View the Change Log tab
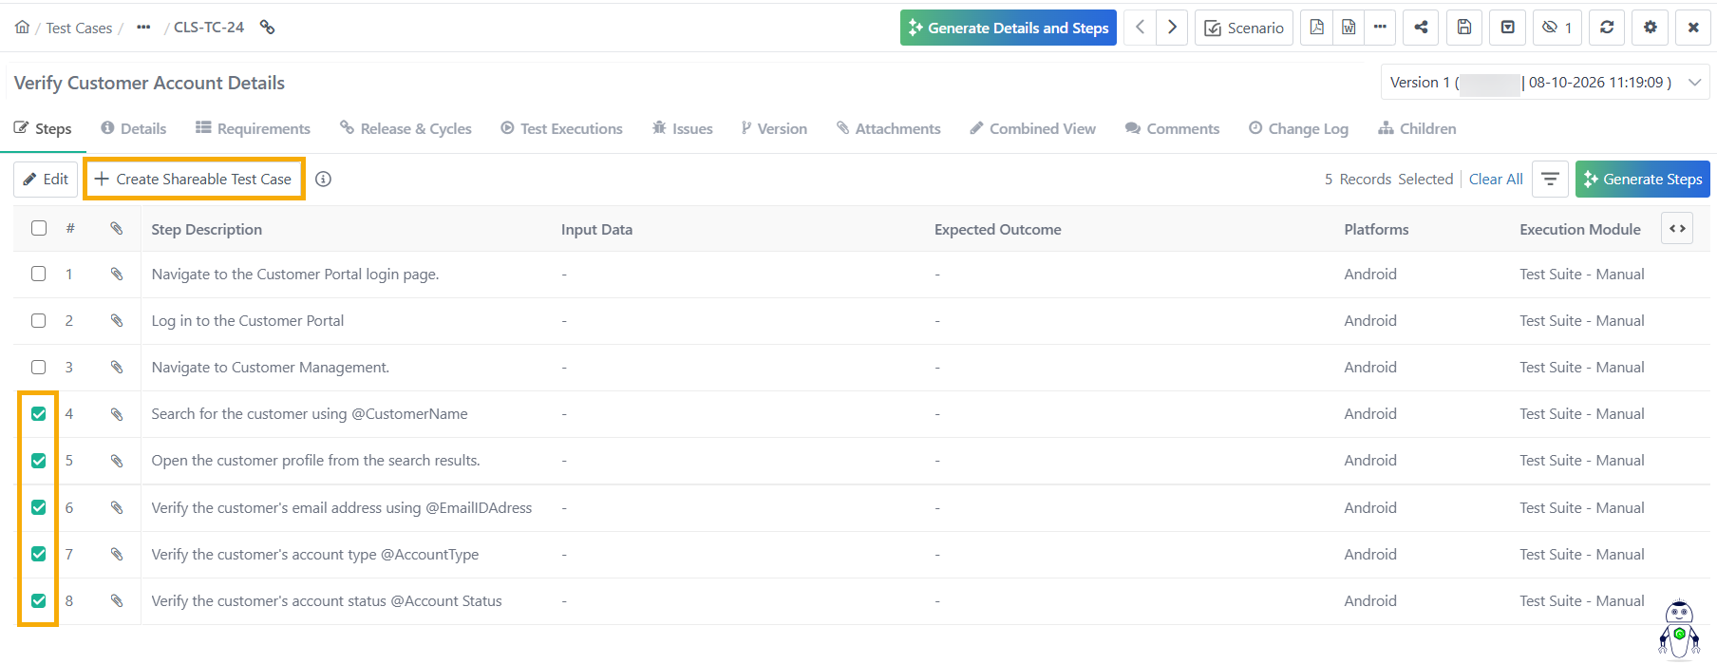 [x=1298, y=129]
